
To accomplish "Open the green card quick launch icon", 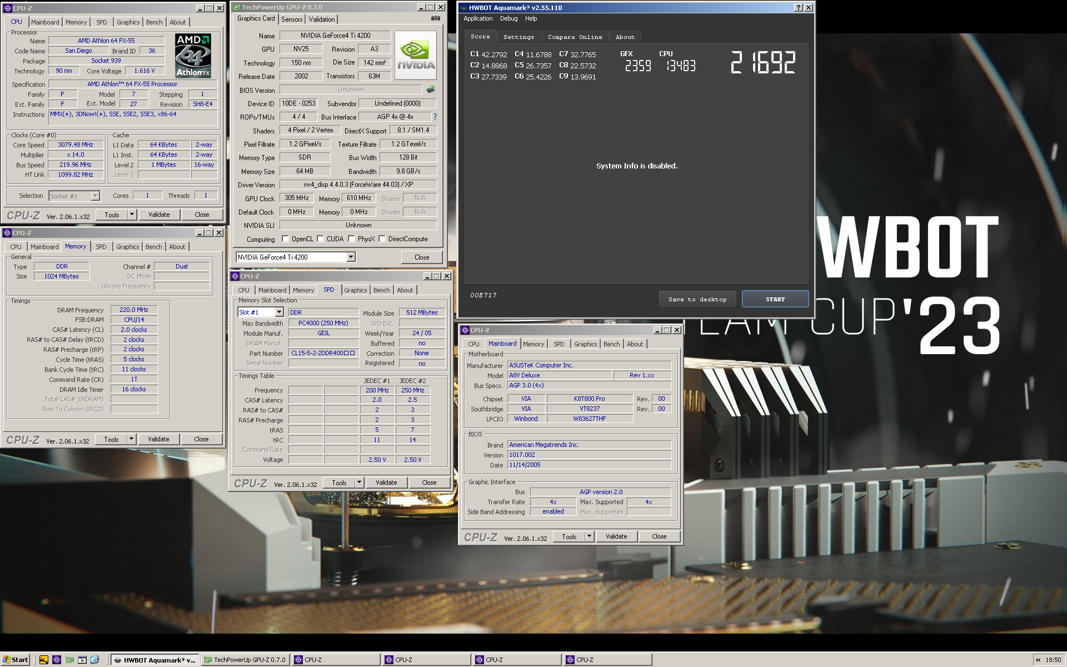I will pos(69,660).
